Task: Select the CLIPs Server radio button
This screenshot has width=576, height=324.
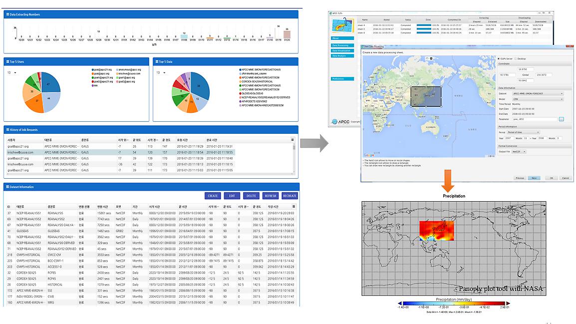Action: click(499, 58)
